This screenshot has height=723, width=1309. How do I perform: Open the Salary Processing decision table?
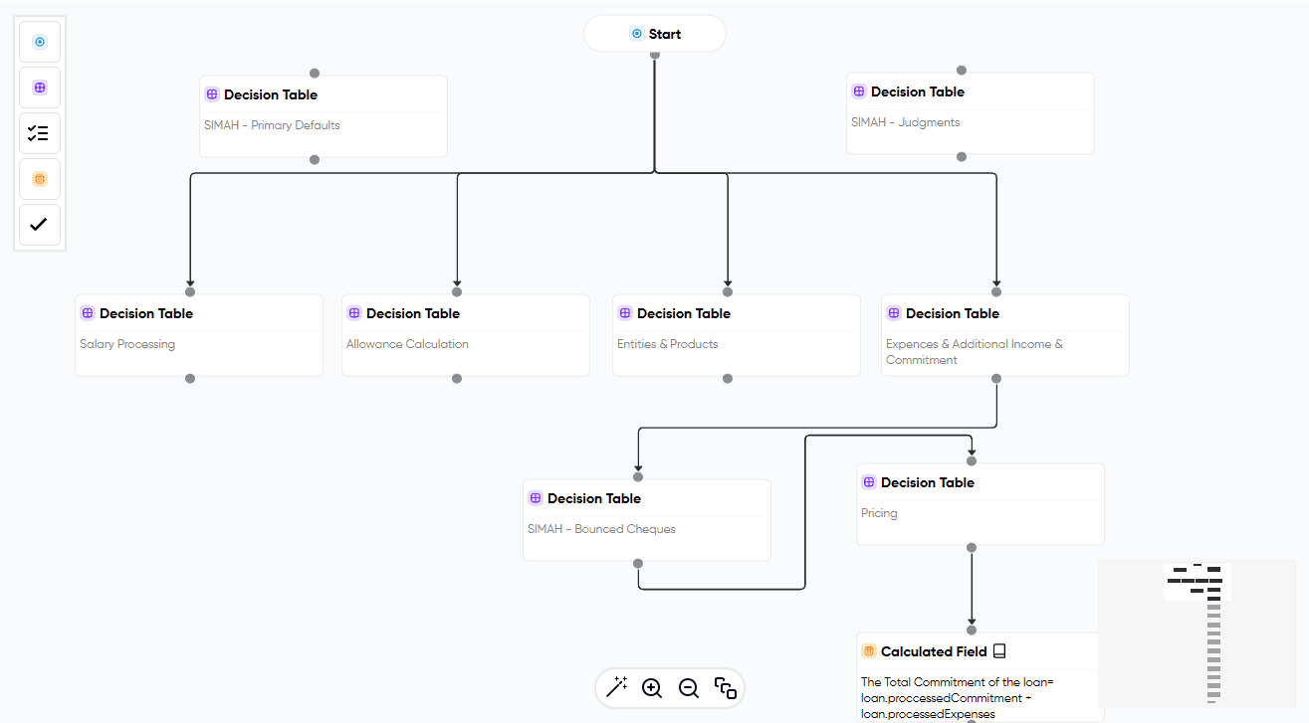(198, 334)
